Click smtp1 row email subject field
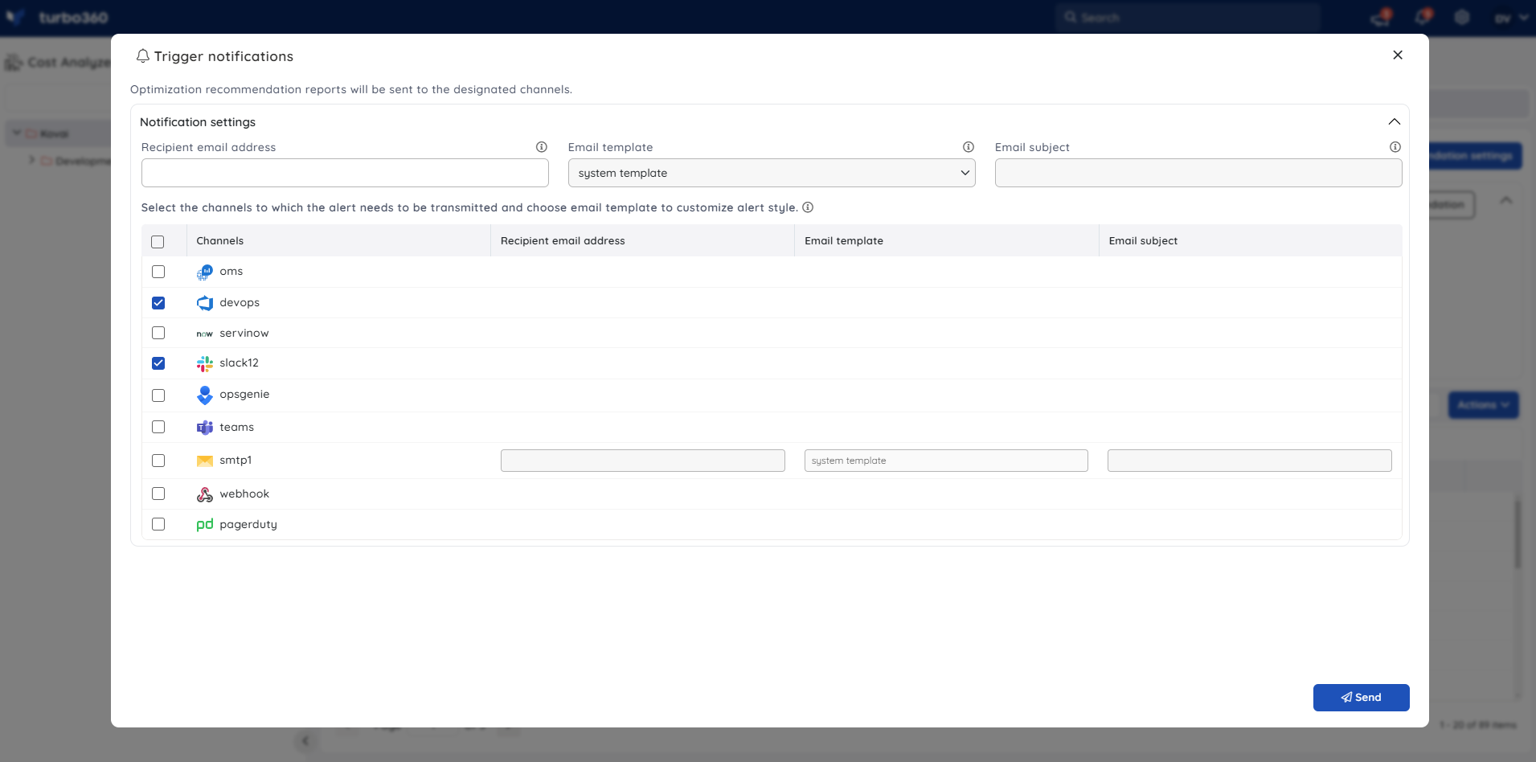 [1250, 461]
